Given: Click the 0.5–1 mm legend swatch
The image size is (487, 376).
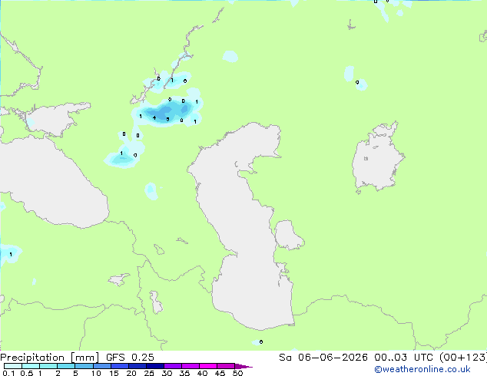Looking at the screenshot, I should 31,366.
